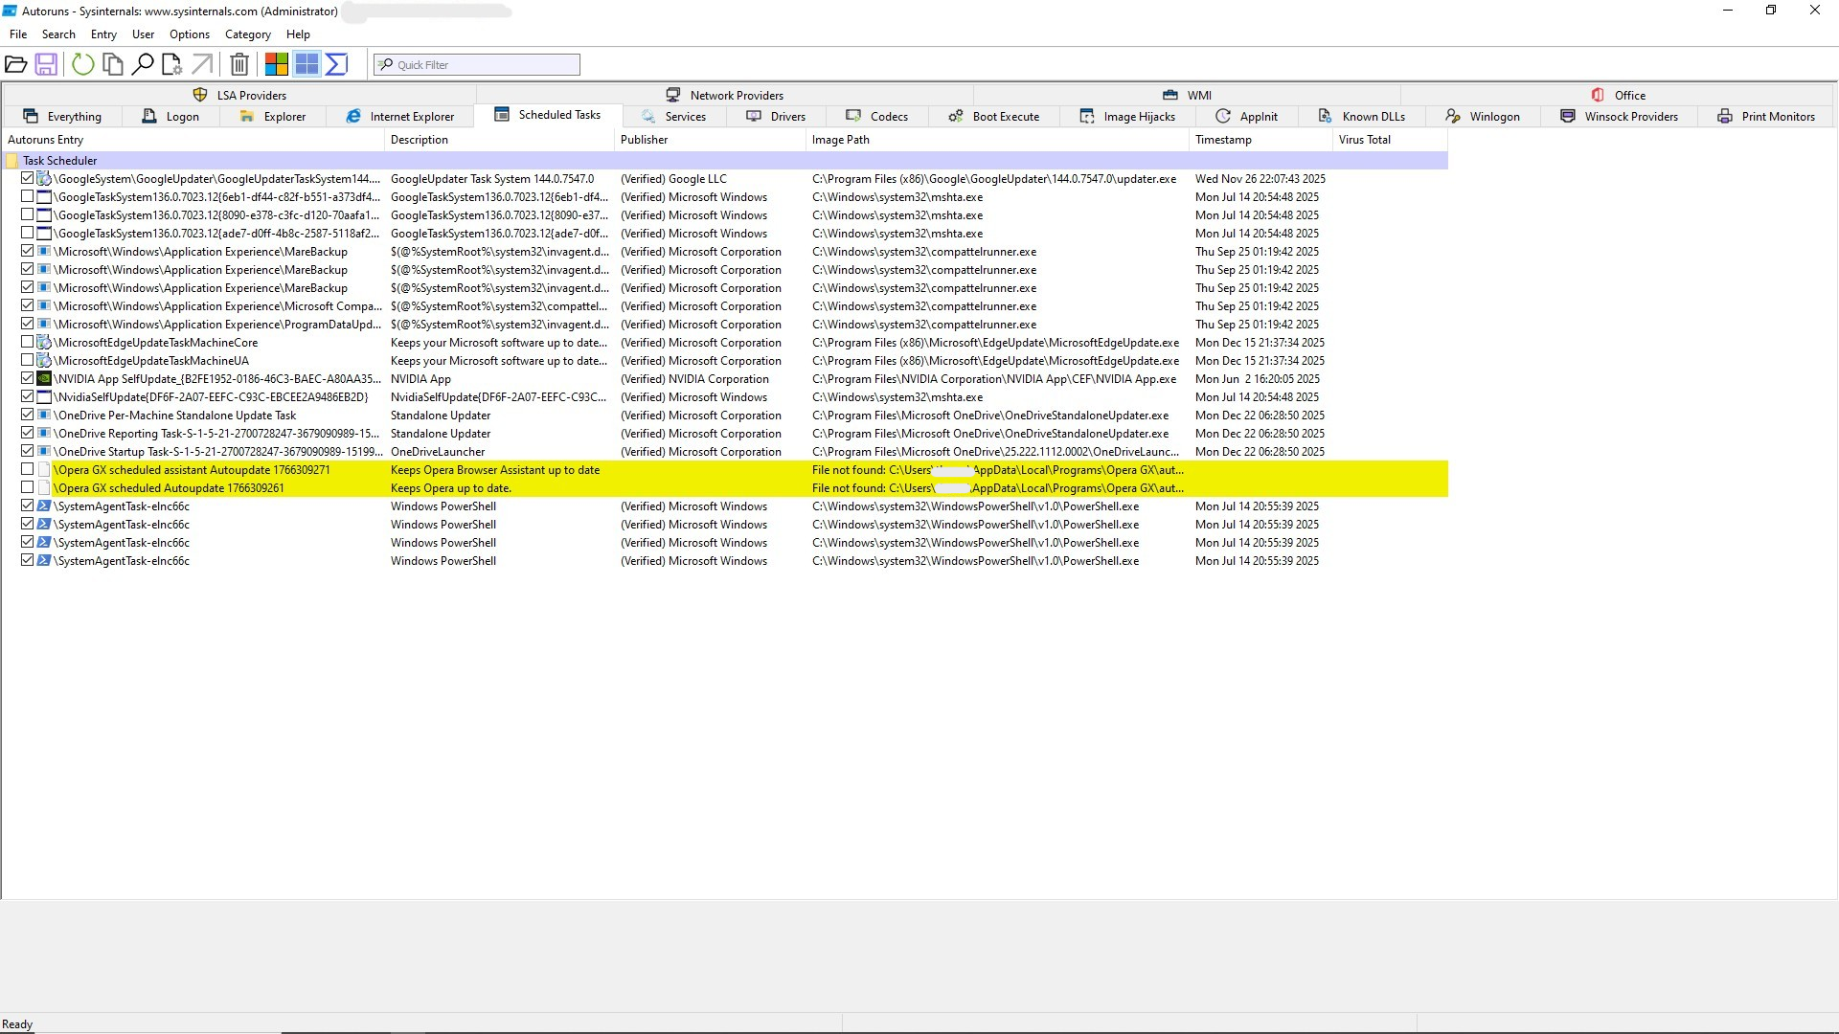
Task: Click the Task Scheduler folder icon
Action: 12,161
